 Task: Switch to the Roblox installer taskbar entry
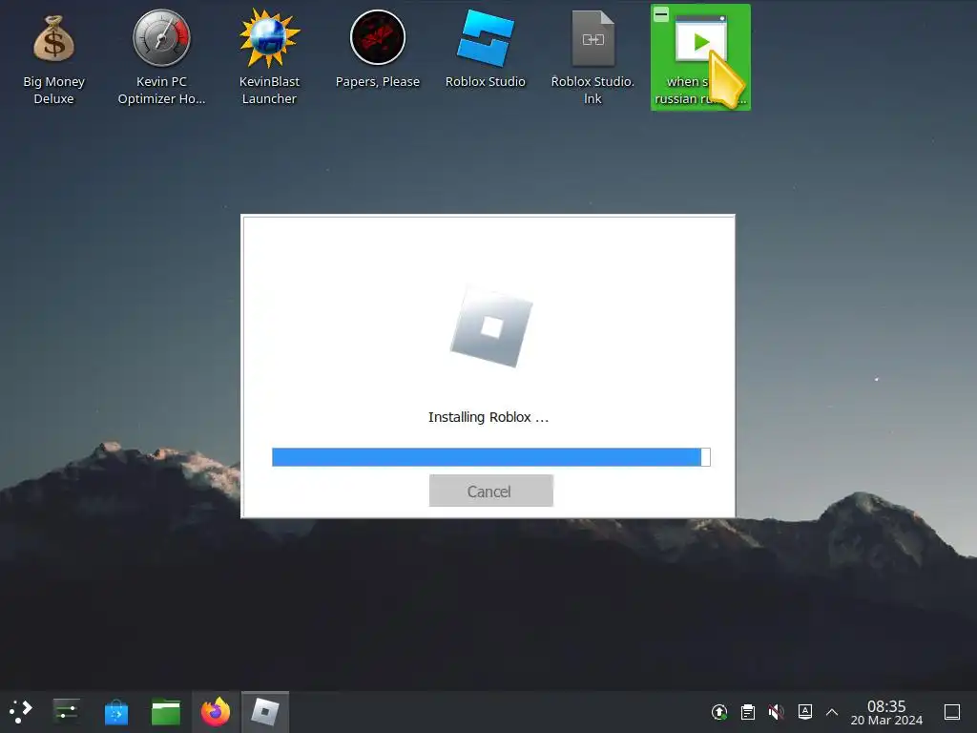265,711
